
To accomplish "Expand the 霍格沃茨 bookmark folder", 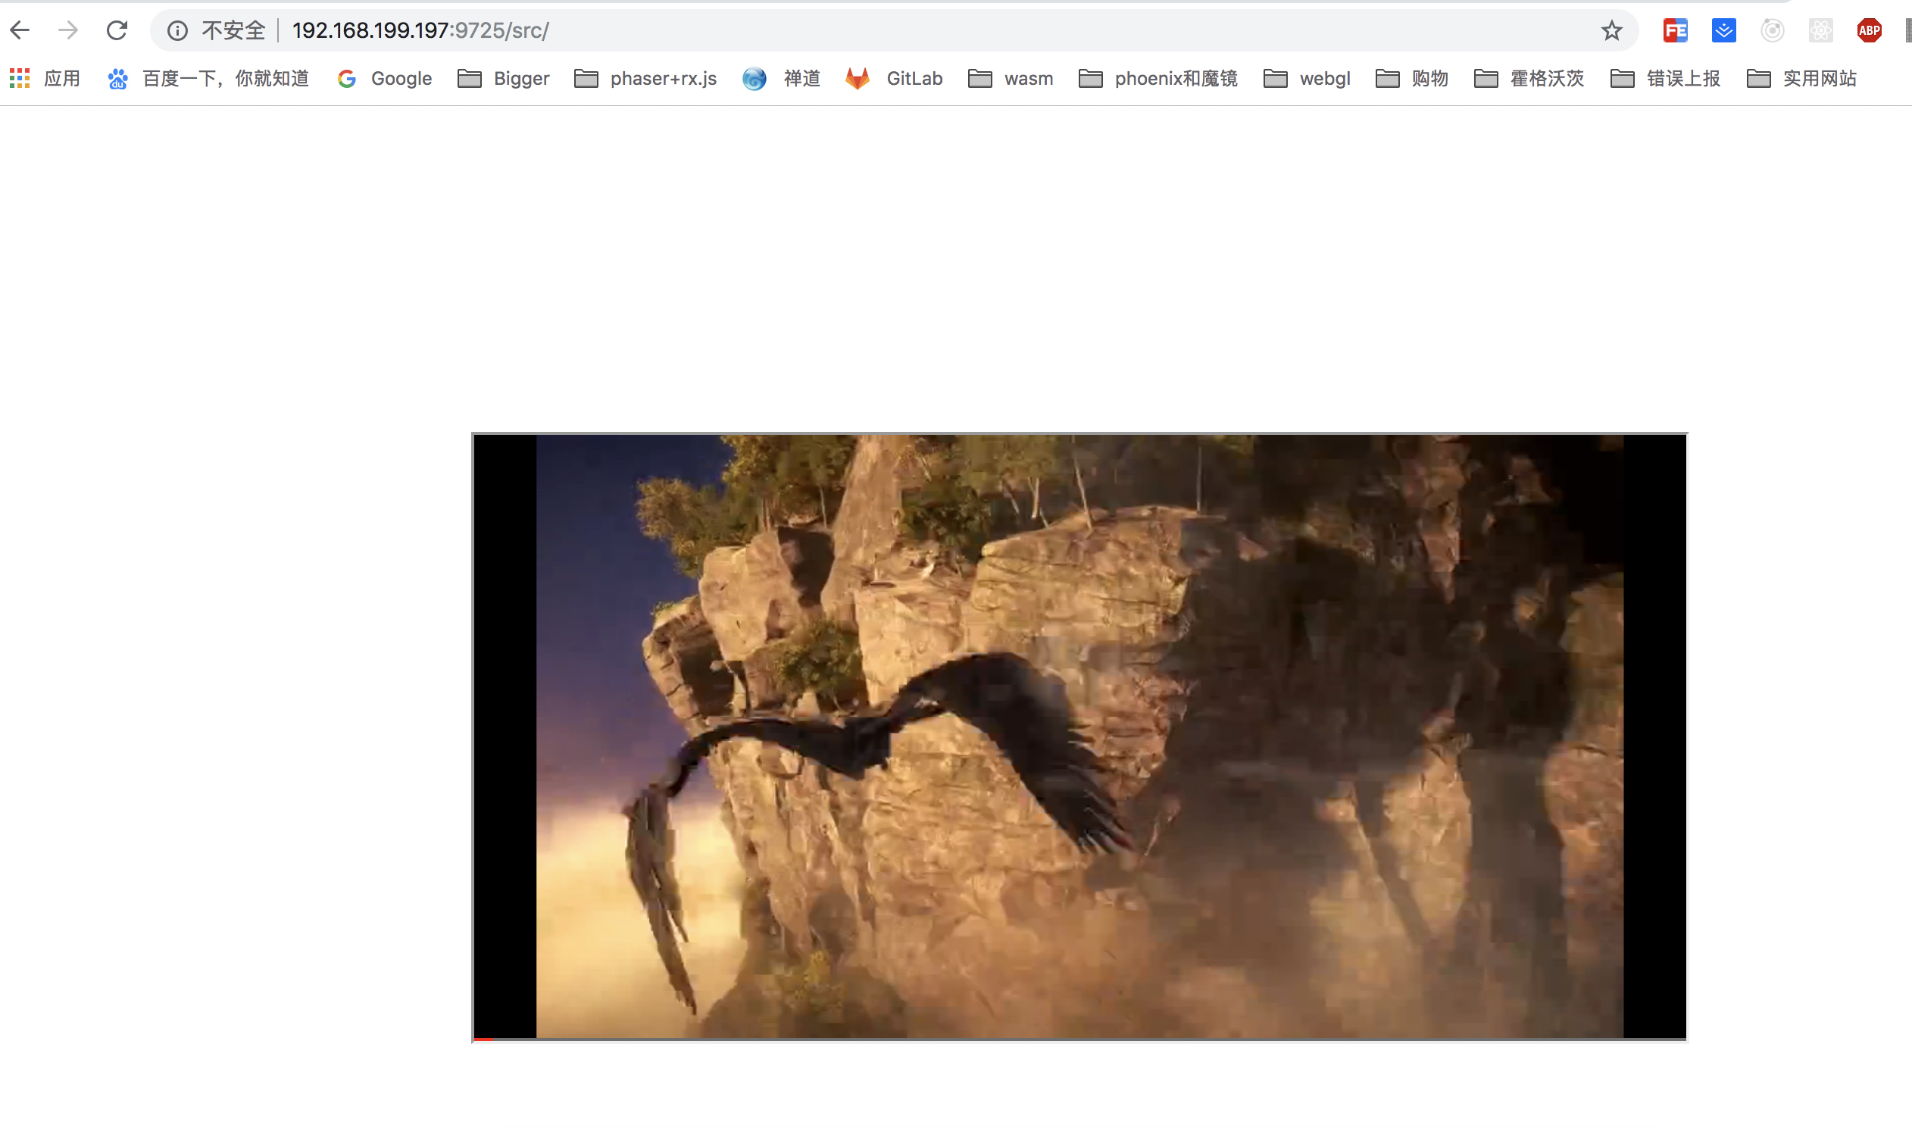I will pos(1529,78).
